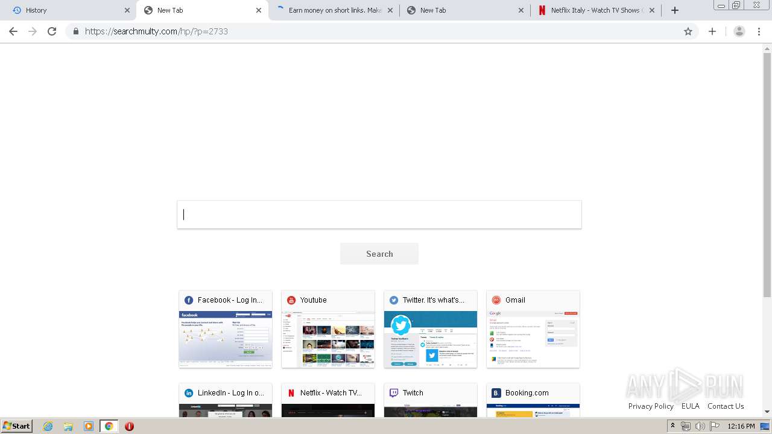This screenshot has width=772, height=434.
Task: Open the Action Center flag icon
Action: tap(714, 426)
